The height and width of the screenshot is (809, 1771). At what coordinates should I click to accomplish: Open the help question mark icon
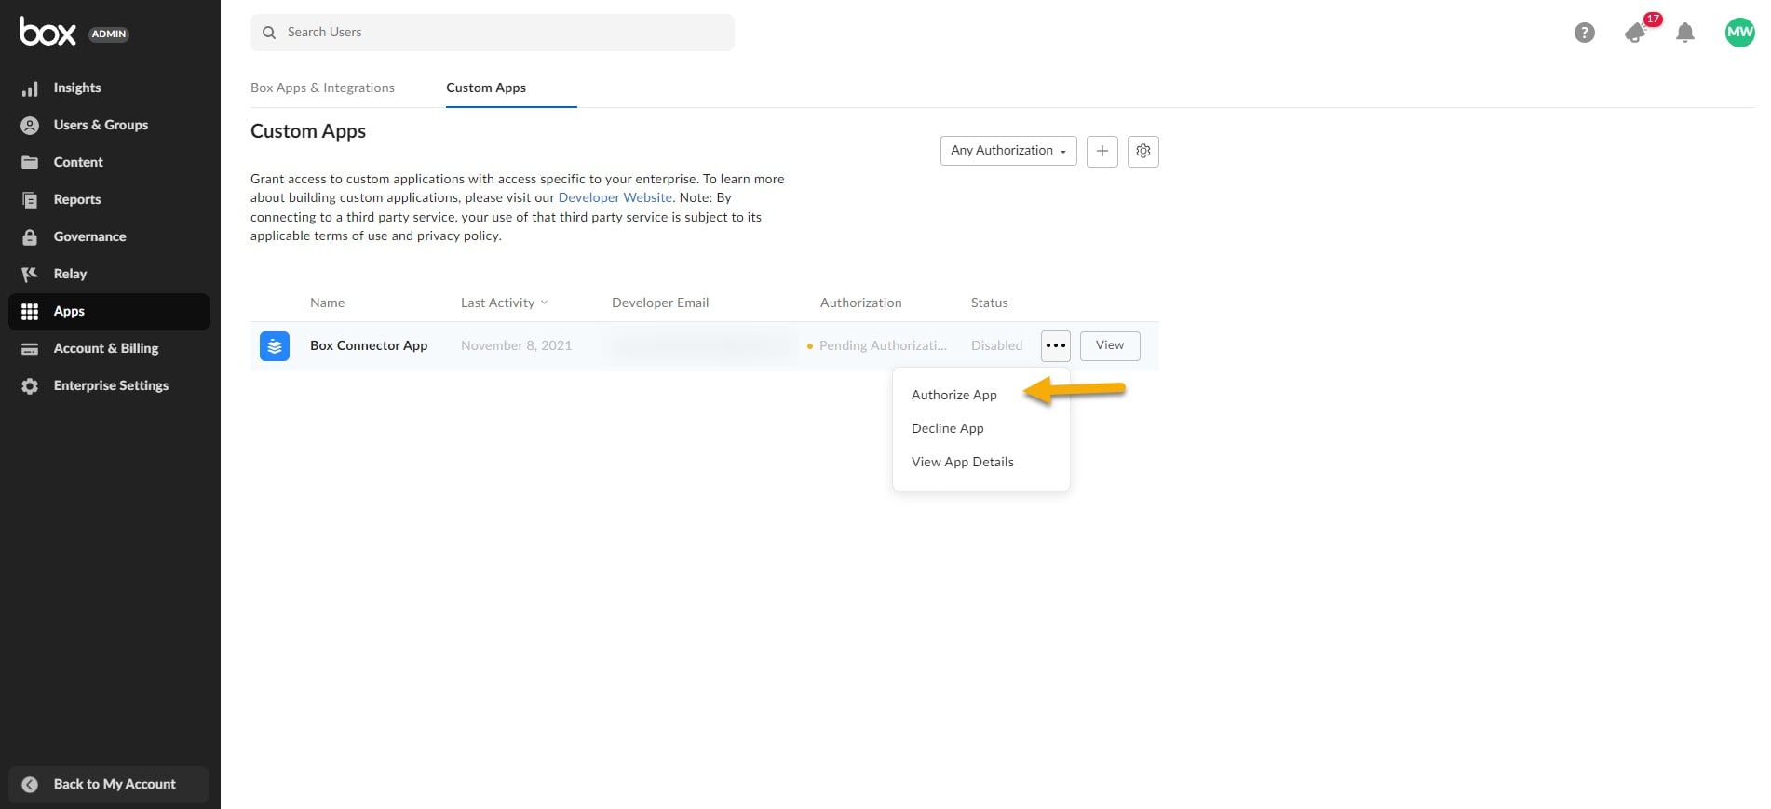click(x=1584, y=33)
